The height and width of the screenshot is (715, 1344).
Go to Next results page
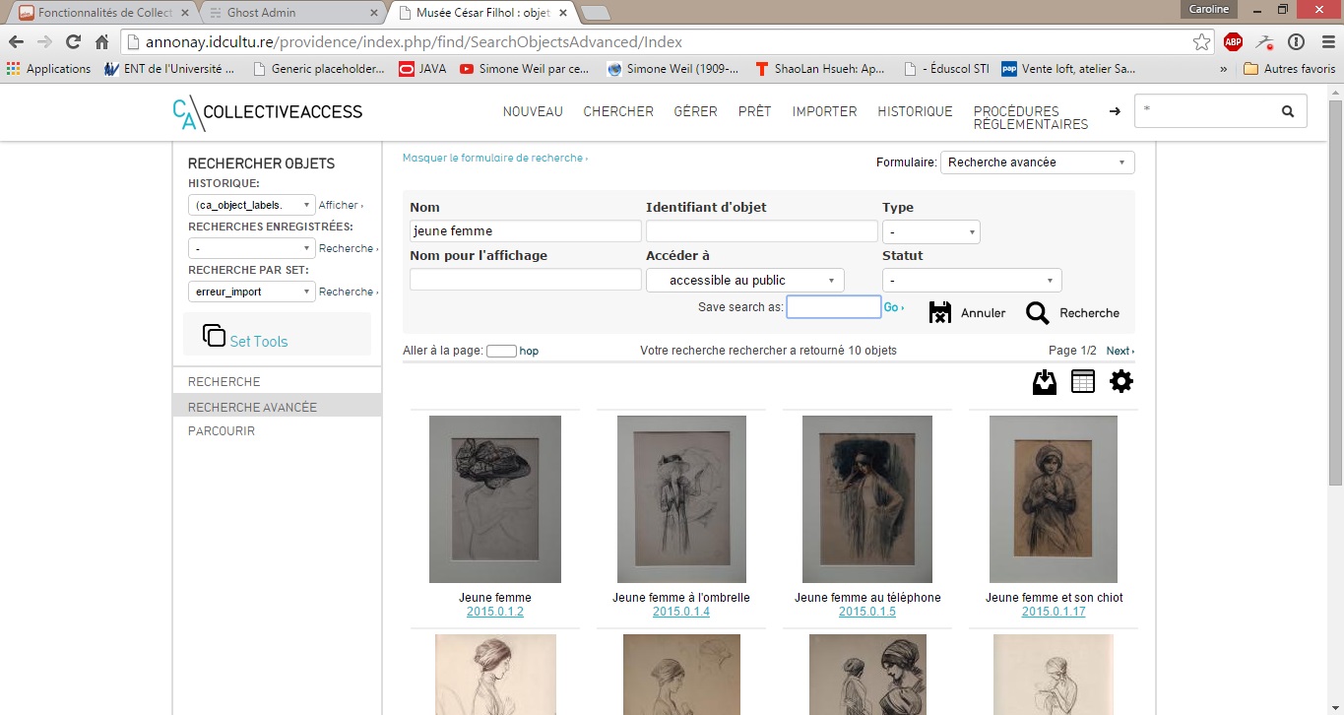click(1119, 351)
